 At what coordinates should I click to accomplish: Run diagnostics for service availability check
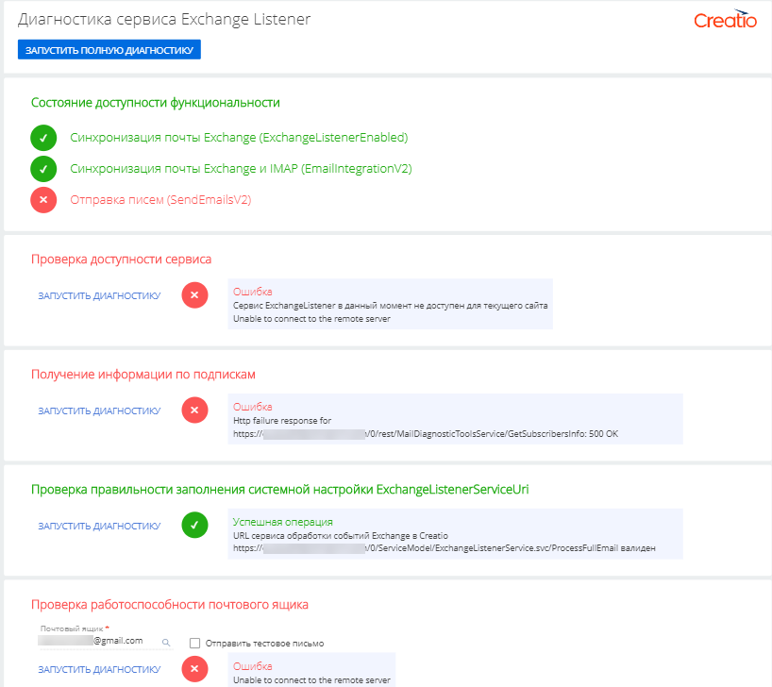99,296
